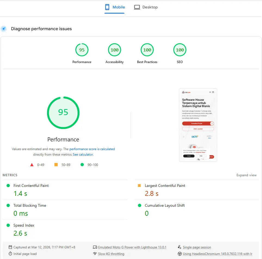Click the device emulation icon beside Moto G Power

[x=95, y=247]
